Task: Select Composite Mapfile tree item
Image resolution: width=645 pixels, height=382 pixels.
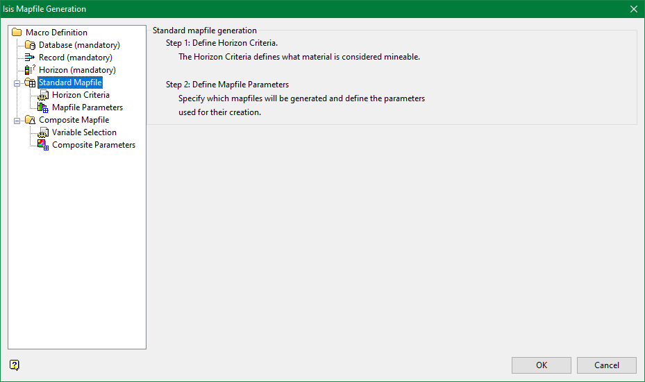Action: [74, 120]
